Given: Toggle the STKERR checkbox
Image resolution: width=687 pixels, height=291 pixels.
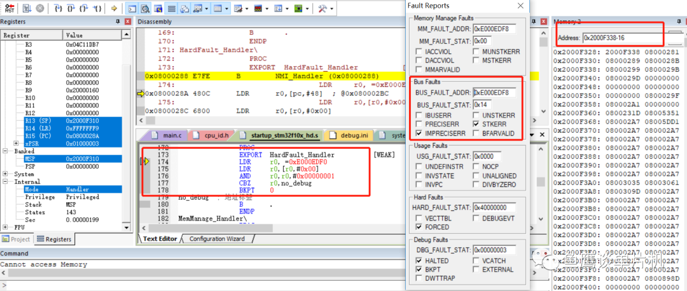Looking at the screenshot, I should click(476, 125).
